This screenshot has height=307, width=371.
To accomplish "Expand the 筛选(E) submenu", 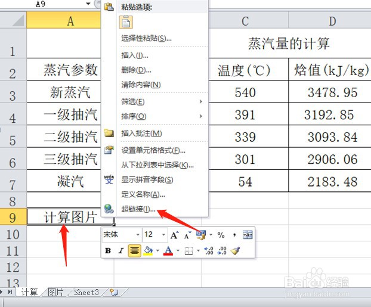I will click(x=200, y=101).
